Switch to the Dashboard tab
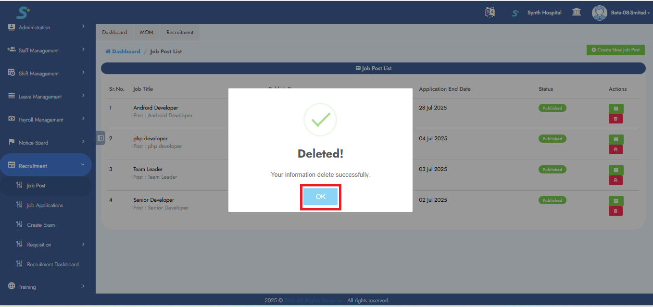The width and height of the screenshot is (653, 307). point(114,32)
